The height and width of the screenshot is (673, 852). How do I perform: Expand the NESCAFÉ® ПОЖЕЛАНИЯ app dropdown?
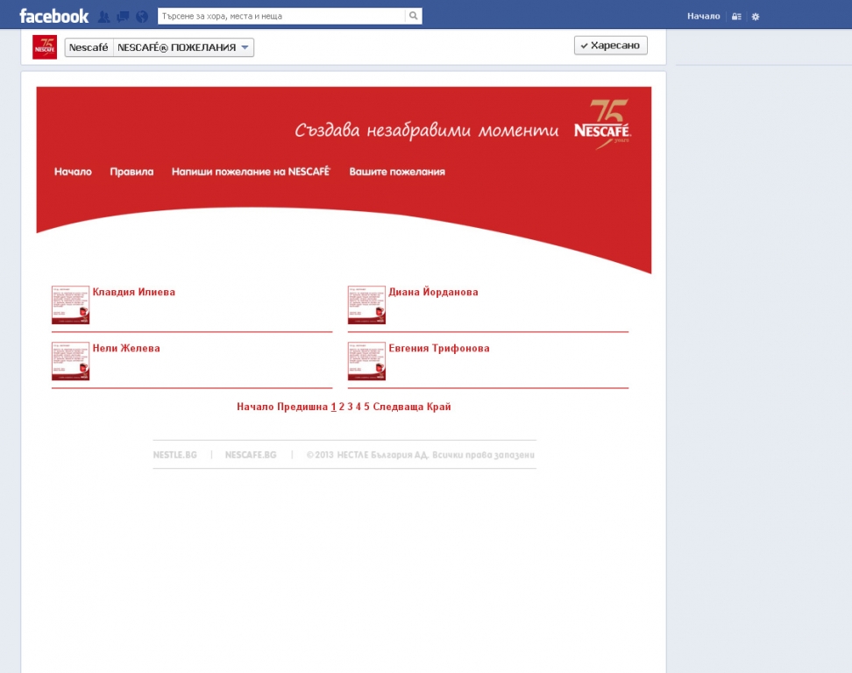click(x=184, y=47)
